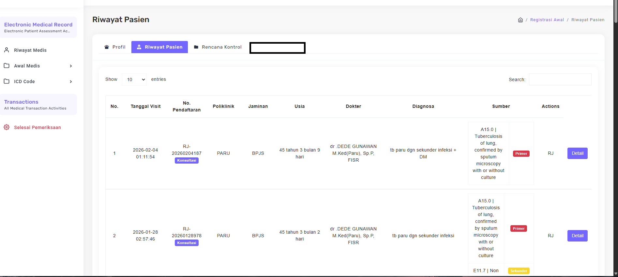Sort by Jaminan column header

(x=258, y=107)
